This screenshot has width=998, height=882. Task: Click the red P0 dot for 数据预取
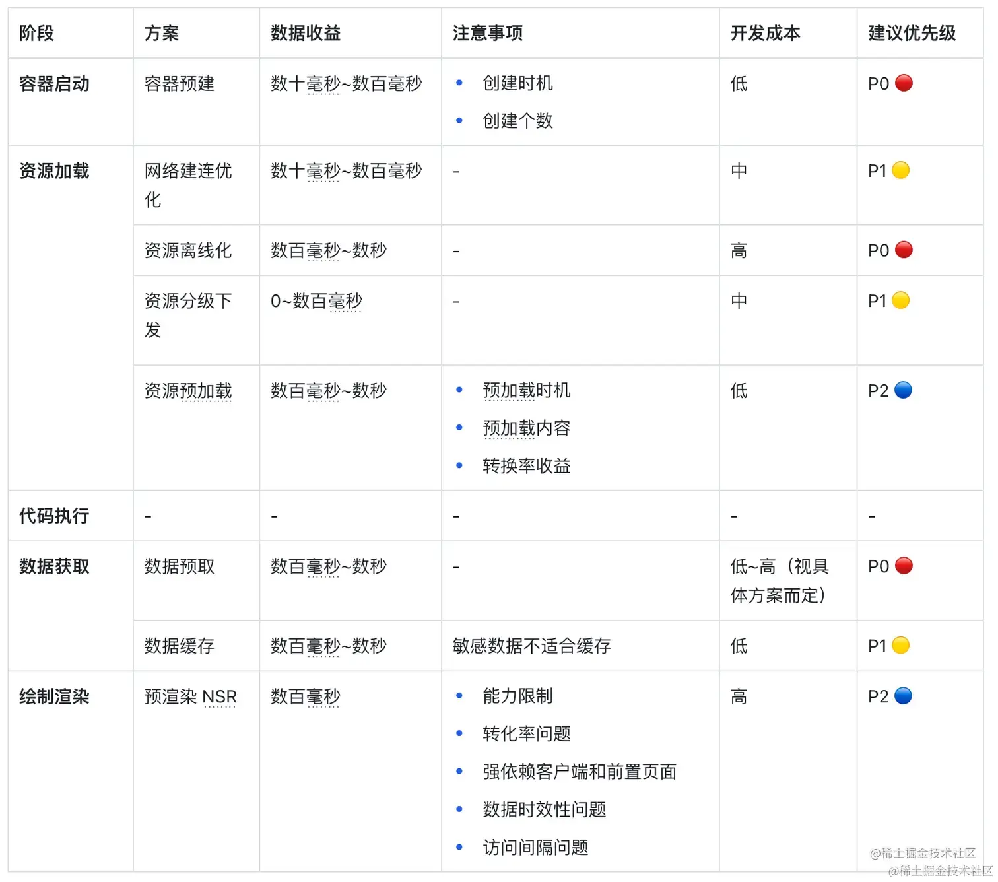(904, 566)
